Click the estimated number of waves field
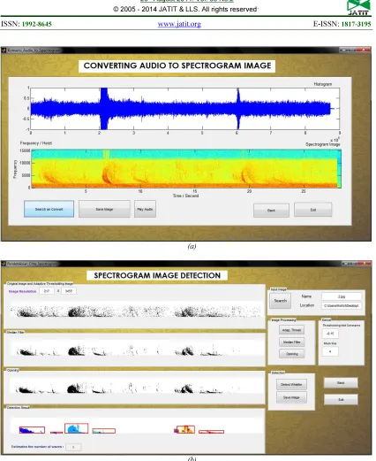 point(73,447)
